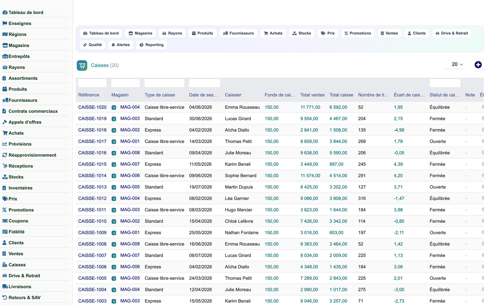Click the Caisses cart icon beside the title
Screen dimensions: 493x305
82,66
